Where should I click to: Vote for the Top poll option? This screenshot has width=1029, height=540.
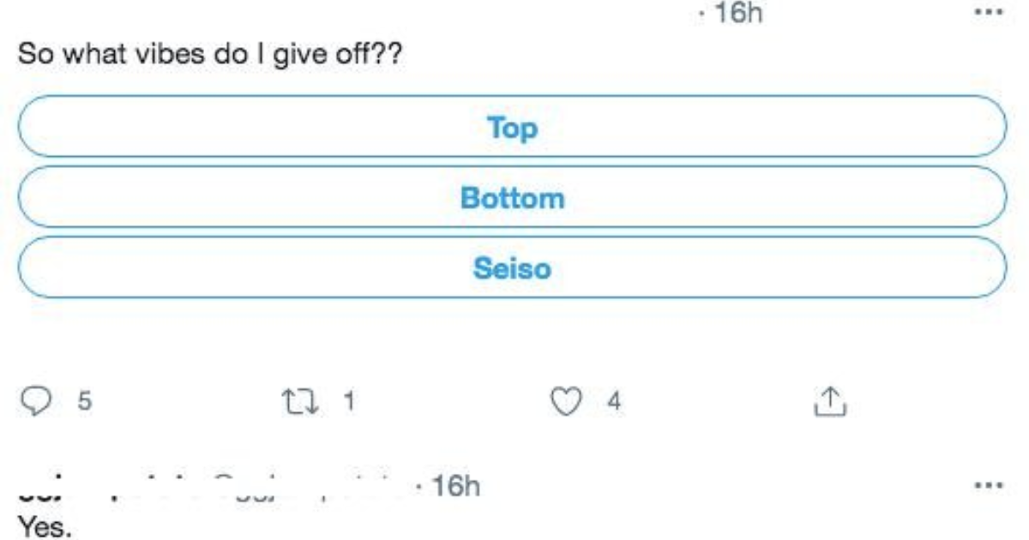512,127
